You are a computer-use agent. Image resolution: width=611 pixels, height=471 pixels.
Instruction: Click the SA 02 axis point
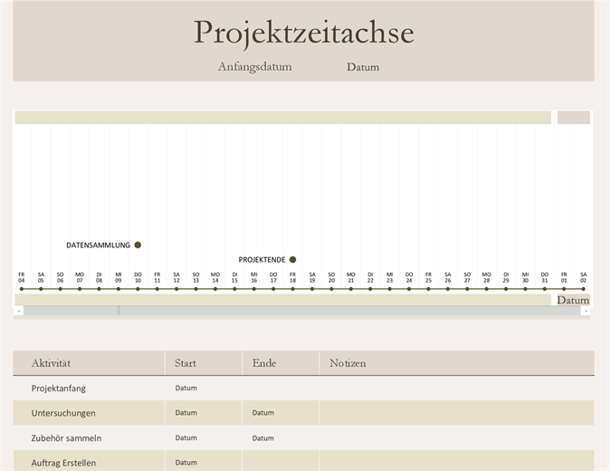(583, 289)
